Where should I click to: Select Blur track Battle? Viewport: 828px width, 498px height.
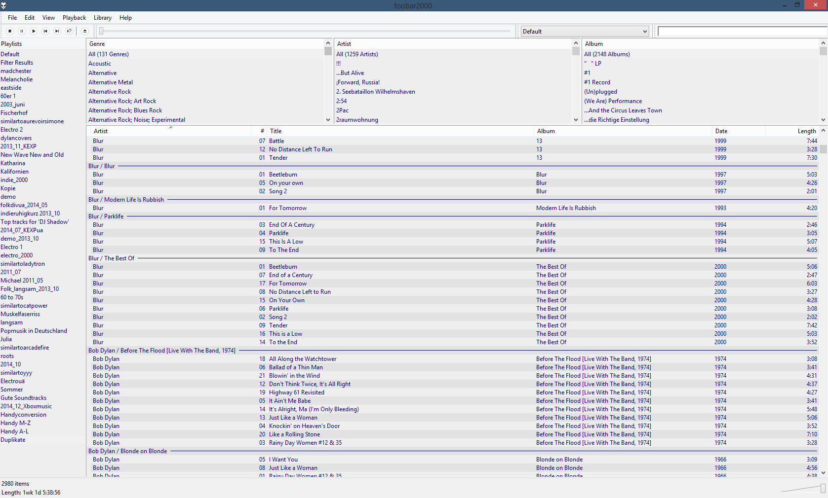pyautogui.click(x=453, y=141)
